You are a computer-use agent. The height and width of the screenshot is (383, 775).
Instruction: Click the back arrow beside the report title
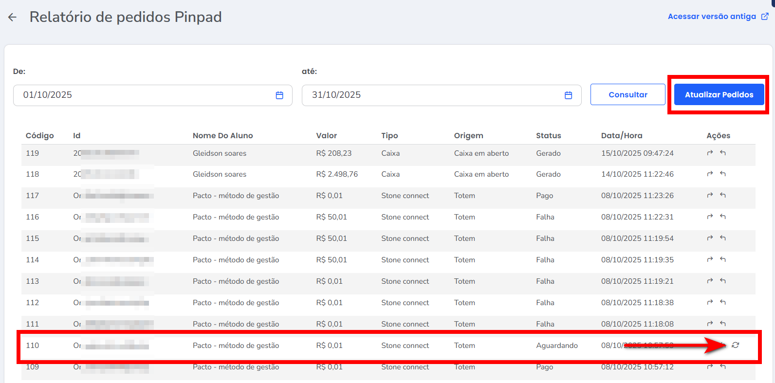12,17
